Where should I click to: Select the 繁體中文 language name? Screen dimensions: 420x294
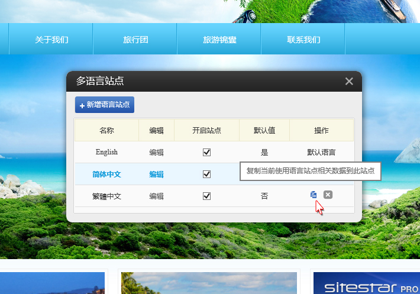click(x=106, y=196)
